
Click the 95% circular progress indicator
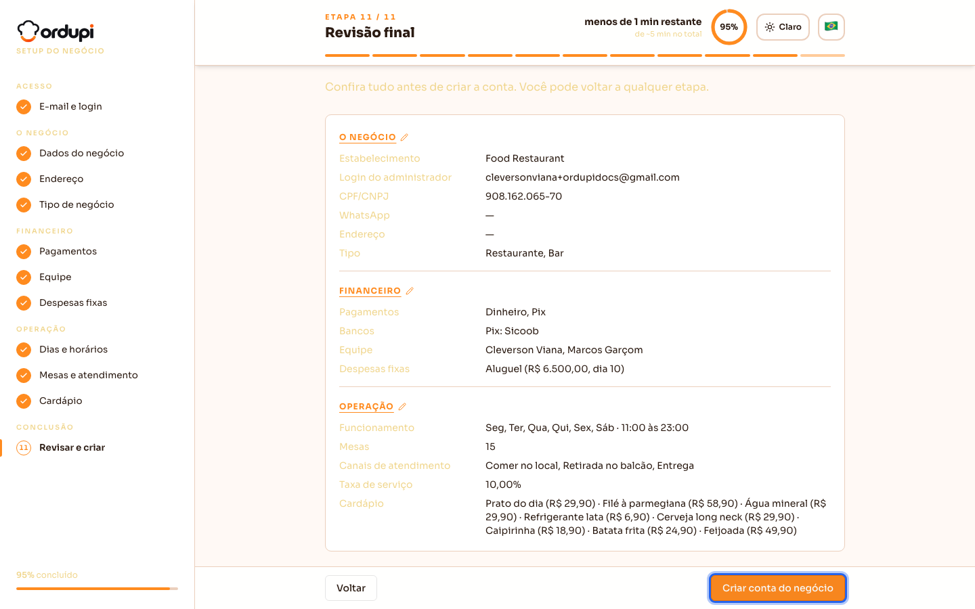point(729,27)
